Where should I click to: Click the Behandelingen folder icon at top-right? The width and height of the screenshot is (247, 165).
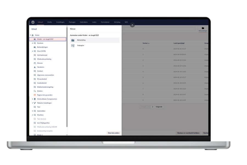click(203, 28)
